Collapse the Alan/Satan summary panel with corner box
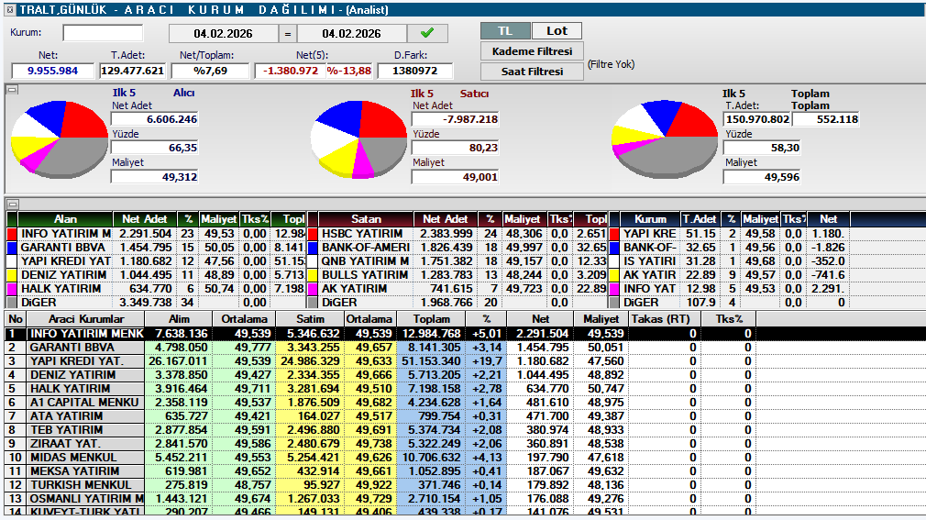The width and height of the screenshot is (926, 520). coord(11,204)
